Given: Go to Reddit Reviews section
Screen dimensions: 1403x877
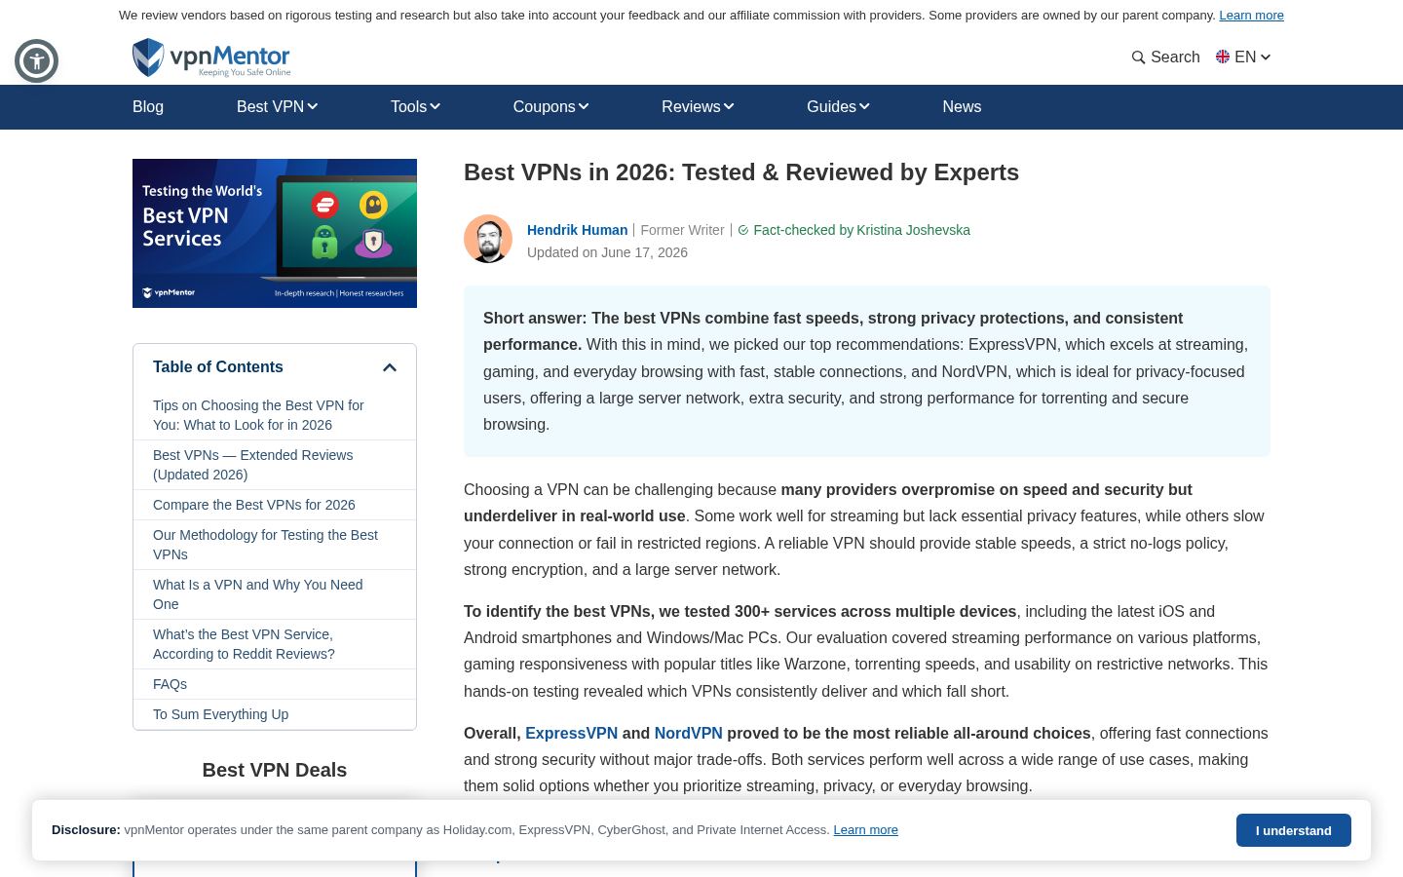Looking at the screenshot, I should point(244,644).
